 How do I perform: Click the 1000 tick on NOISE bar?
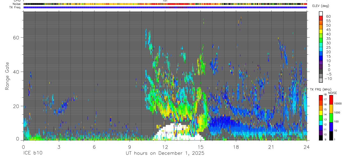[337, 112]
